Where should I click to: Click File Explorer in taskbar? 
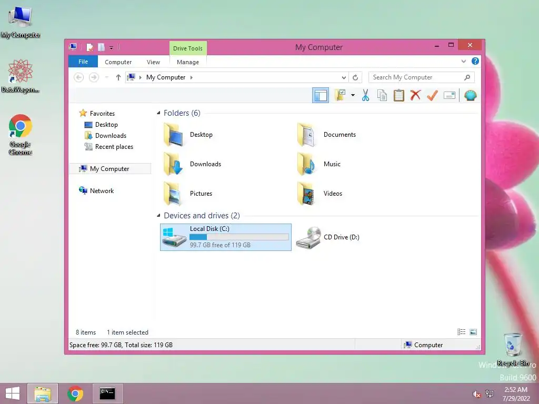pos(43,393)
